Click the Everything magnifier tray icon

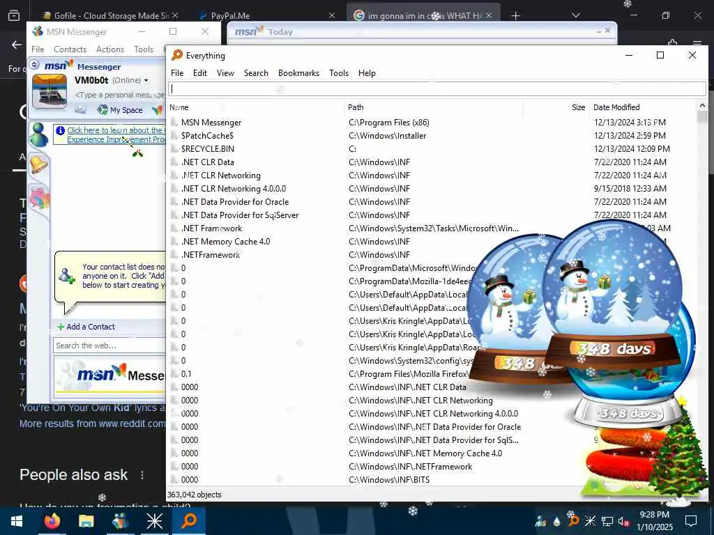574,521
